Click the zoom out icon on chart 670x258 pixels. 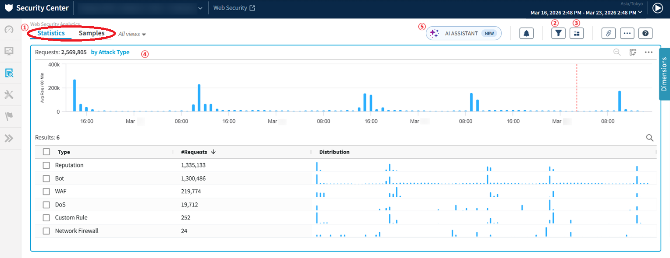click(x=617, y=52)
